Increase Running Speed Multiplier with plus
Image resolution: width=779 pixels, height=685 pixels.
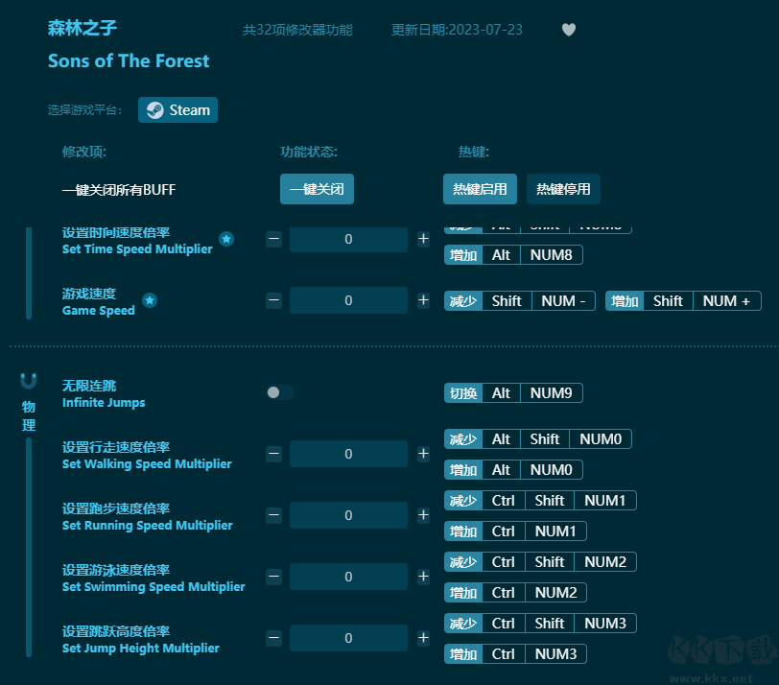[423, 515]
